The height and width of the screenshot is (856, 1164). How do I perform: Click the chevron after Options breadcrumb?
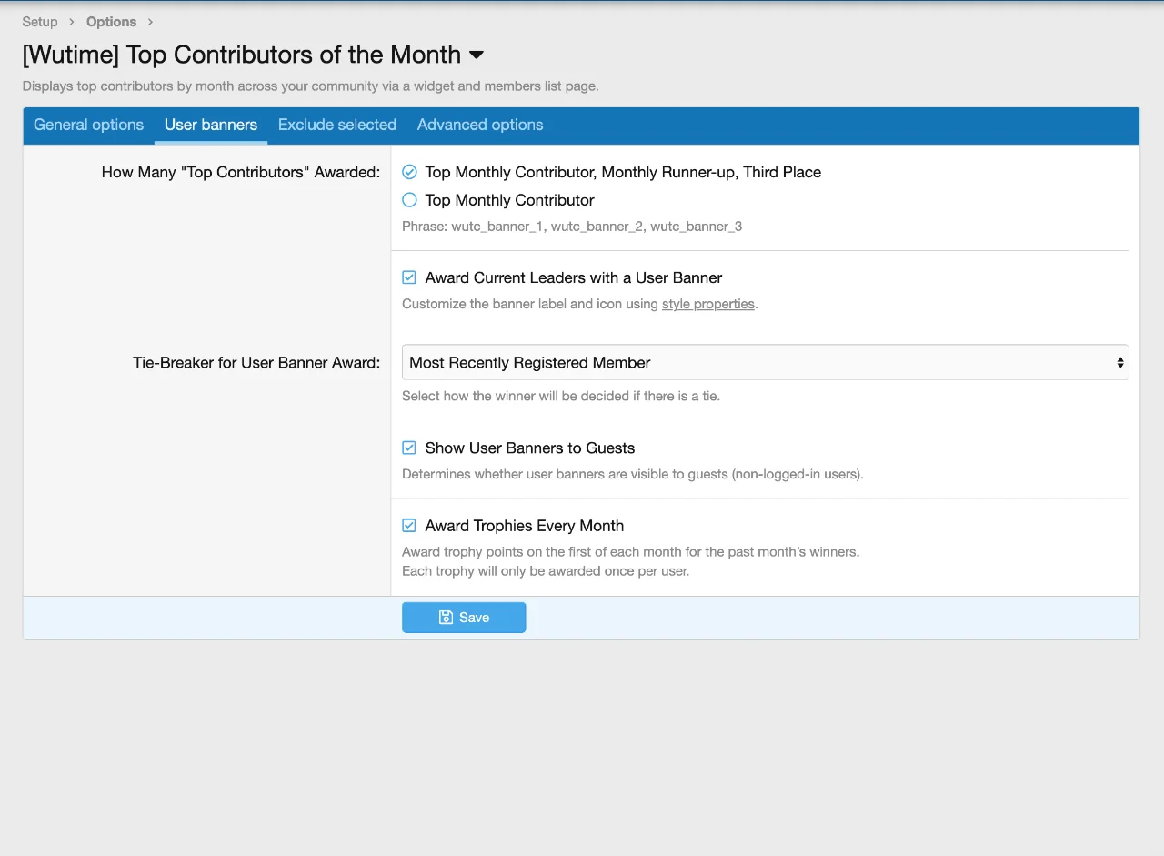point(150,22)
